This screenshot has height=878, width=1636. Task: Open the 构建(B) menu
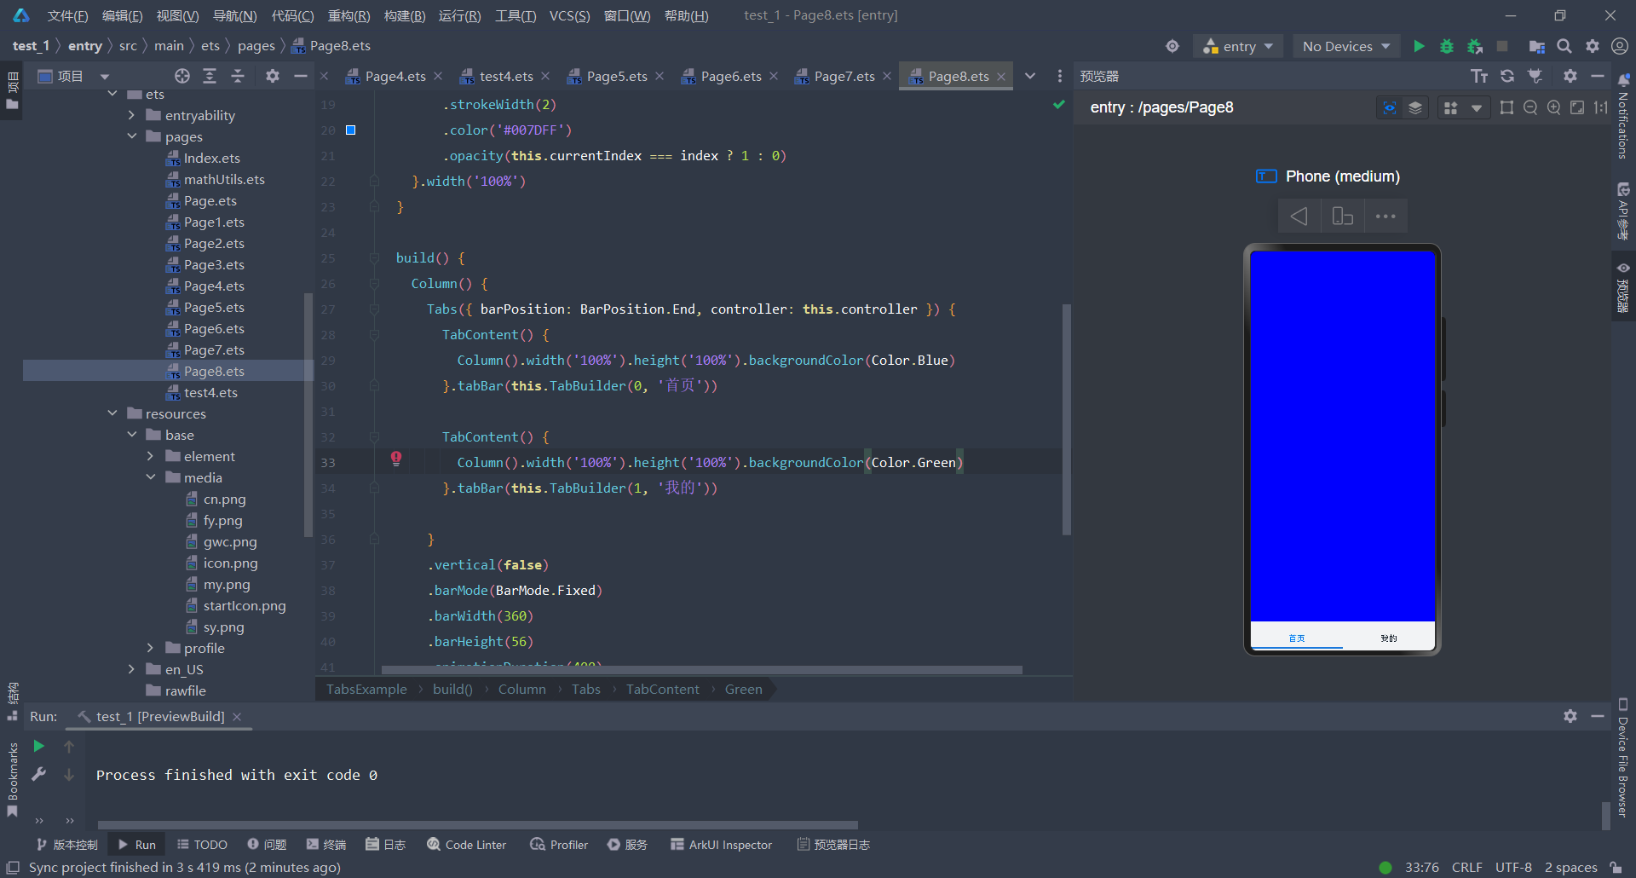click(x=404, y=15)
